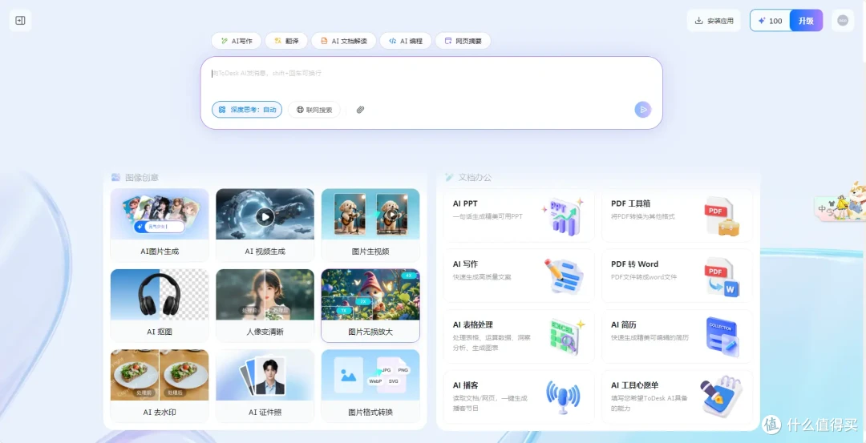Viewport: 866px width, 443px height.
Task: Click the 元气少女 prompt pill
Action: click(x=159, y=226)
